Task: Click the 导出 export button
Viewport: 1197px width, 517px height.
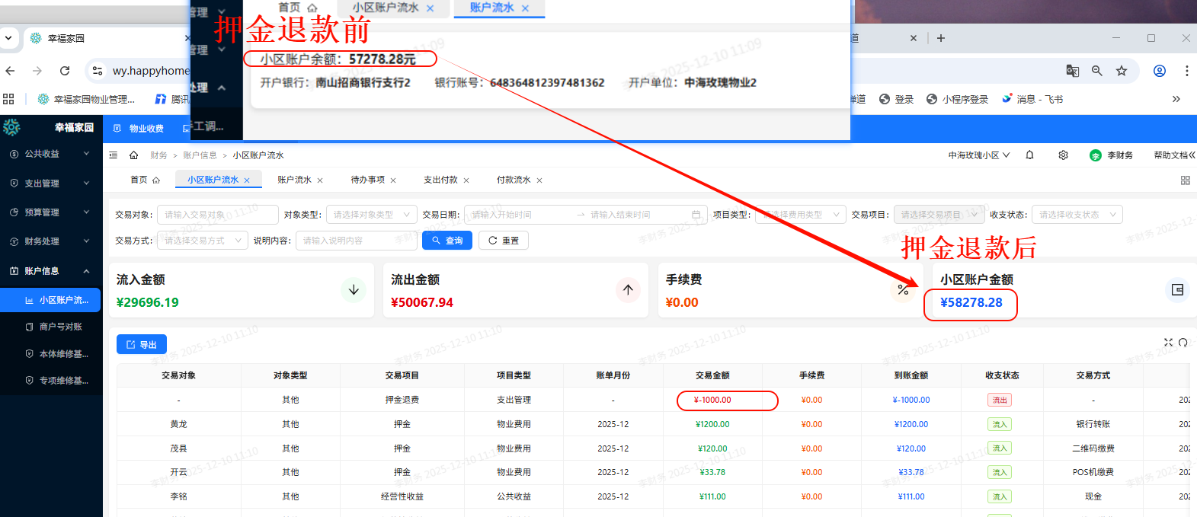Action: point(142,345)
